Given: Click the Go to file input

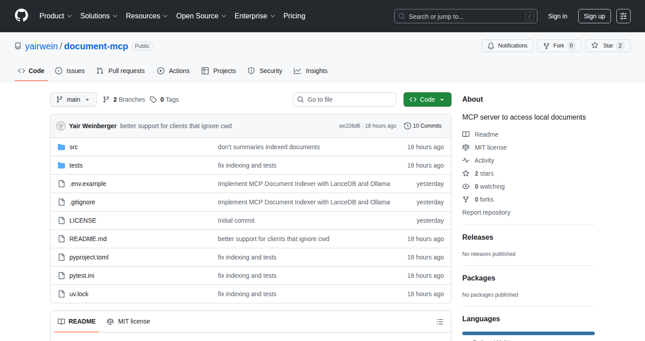Looking at the screenshot, I should click(345, 99).
